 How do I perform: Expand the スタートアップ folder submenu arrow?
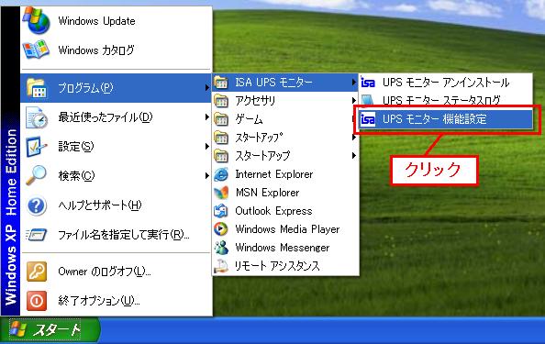pyautogui.click(x=354, y=155)
